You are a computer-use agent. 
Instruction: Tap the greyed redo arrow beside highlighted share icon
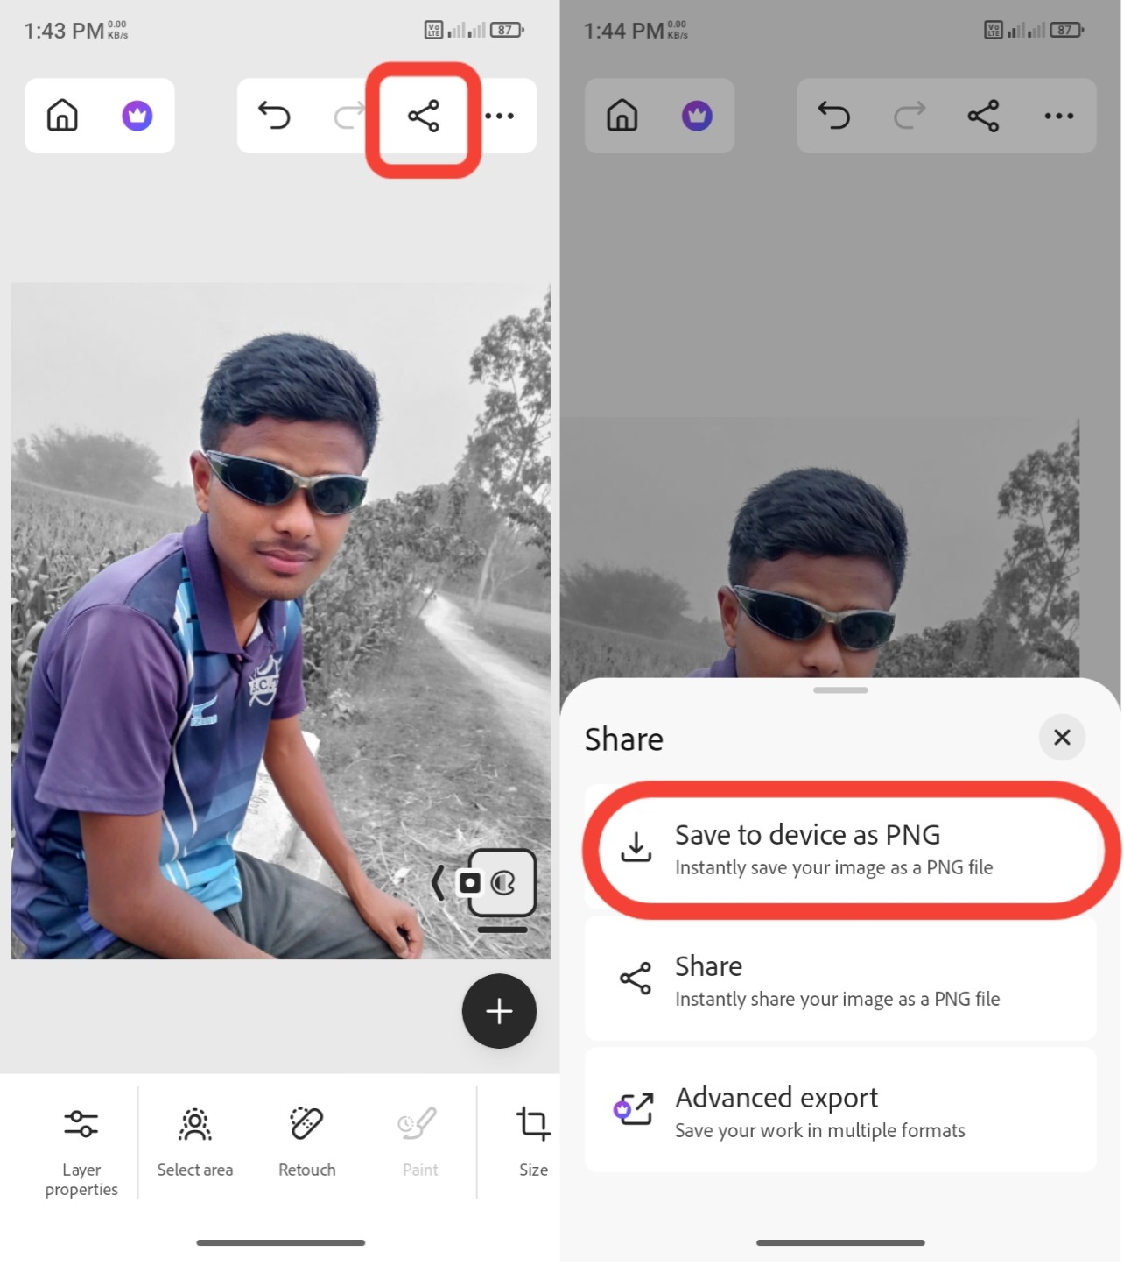coord(348,116)
